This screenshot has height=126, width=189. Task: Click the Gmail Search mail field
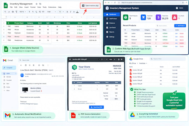(x=42, y=60)
